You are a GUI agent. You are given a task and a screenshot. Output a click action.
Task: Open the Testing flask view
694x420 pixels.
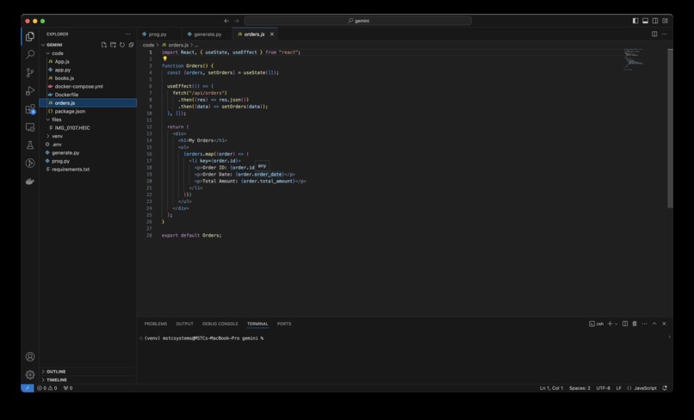pos(30,145)
